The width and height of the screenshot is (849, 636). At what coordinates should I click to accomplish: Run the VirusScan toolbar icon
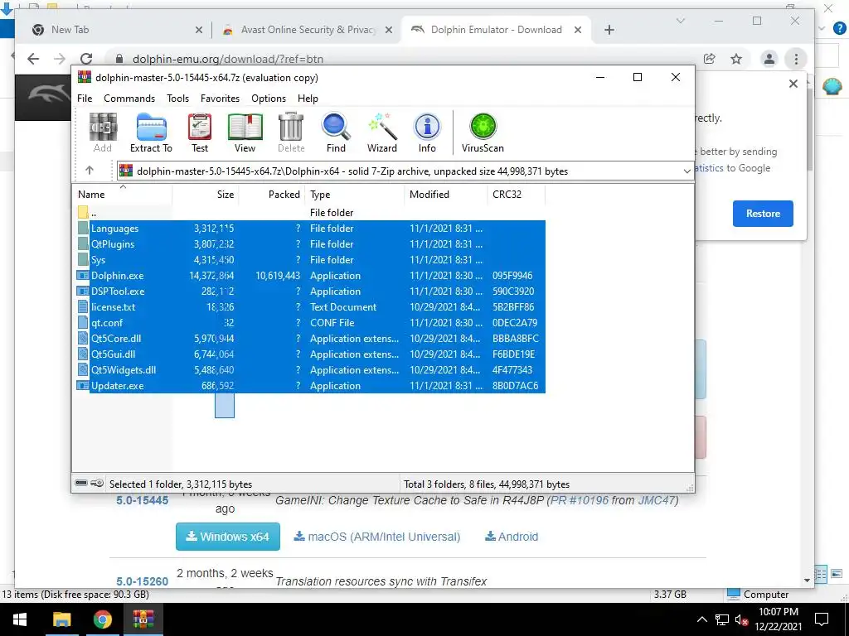pyautogui.click(x=483, y=132)
